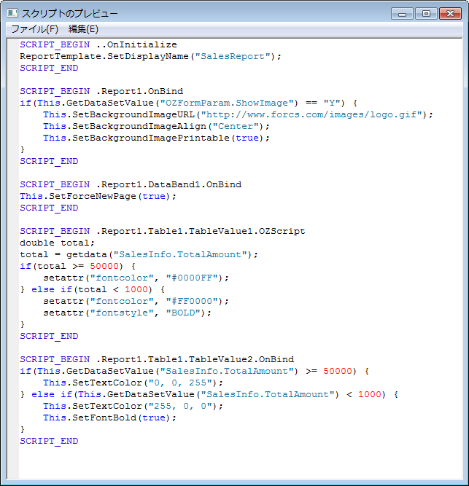The image size is (469, 486).
Task: Open the ファイル(F) menu
Action: tap(34, 29)
